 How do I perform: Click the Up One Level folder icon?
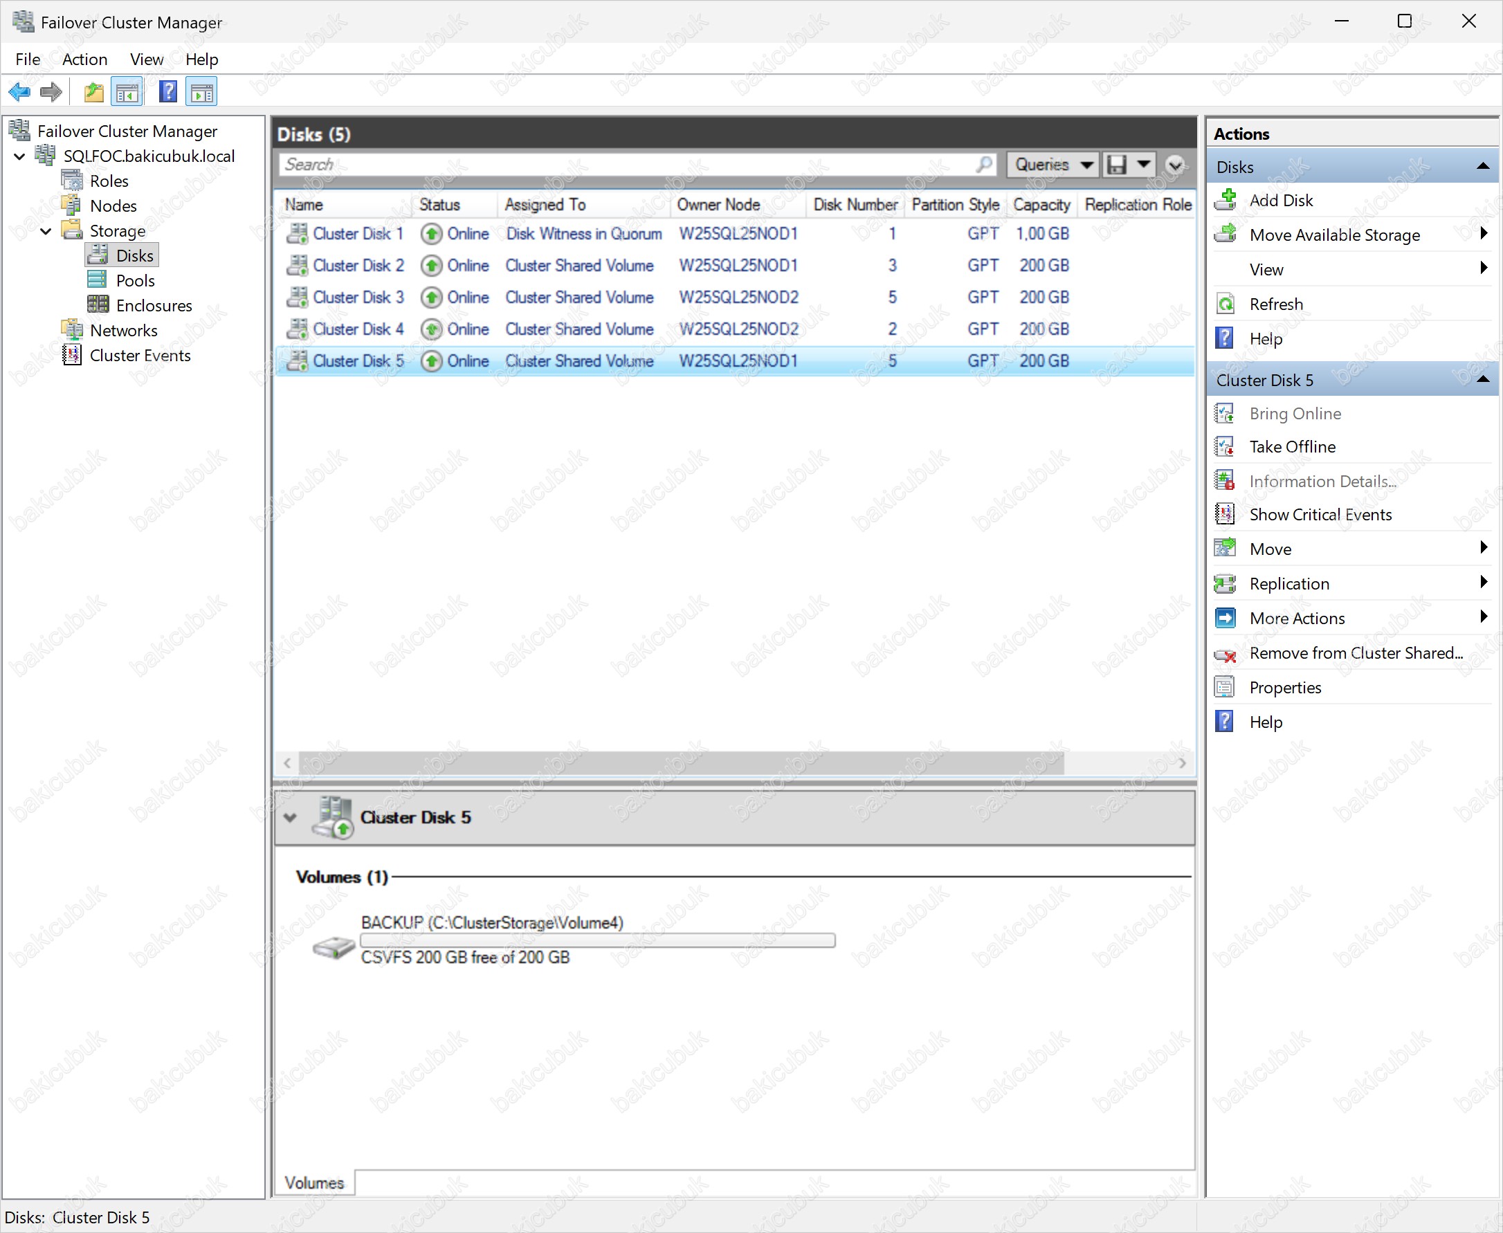point(93,91)
